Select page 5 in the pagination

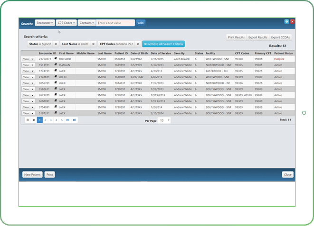pos(61,120)
